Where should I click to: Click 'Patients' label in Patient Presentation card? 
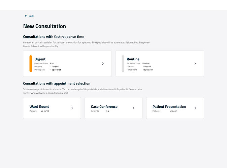(156, 111)
